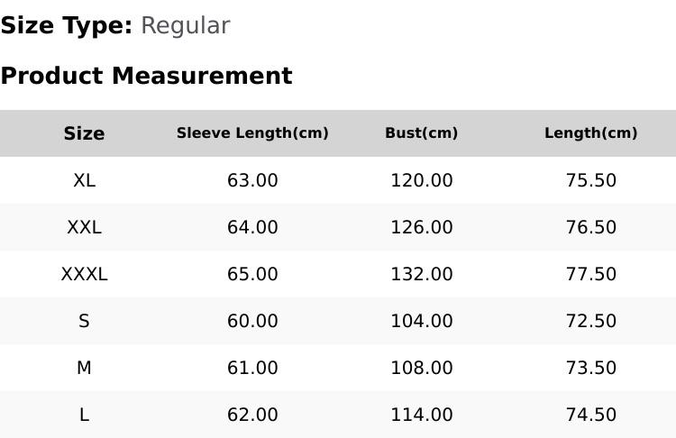Click the Product Measurement heading

click(x=147, y=76)
